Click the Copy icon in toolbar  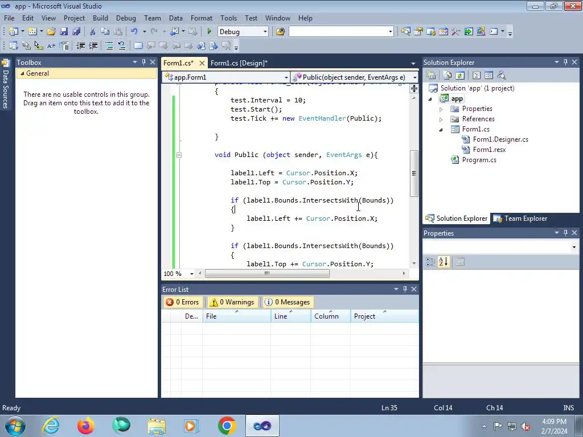tap(105, 32)
